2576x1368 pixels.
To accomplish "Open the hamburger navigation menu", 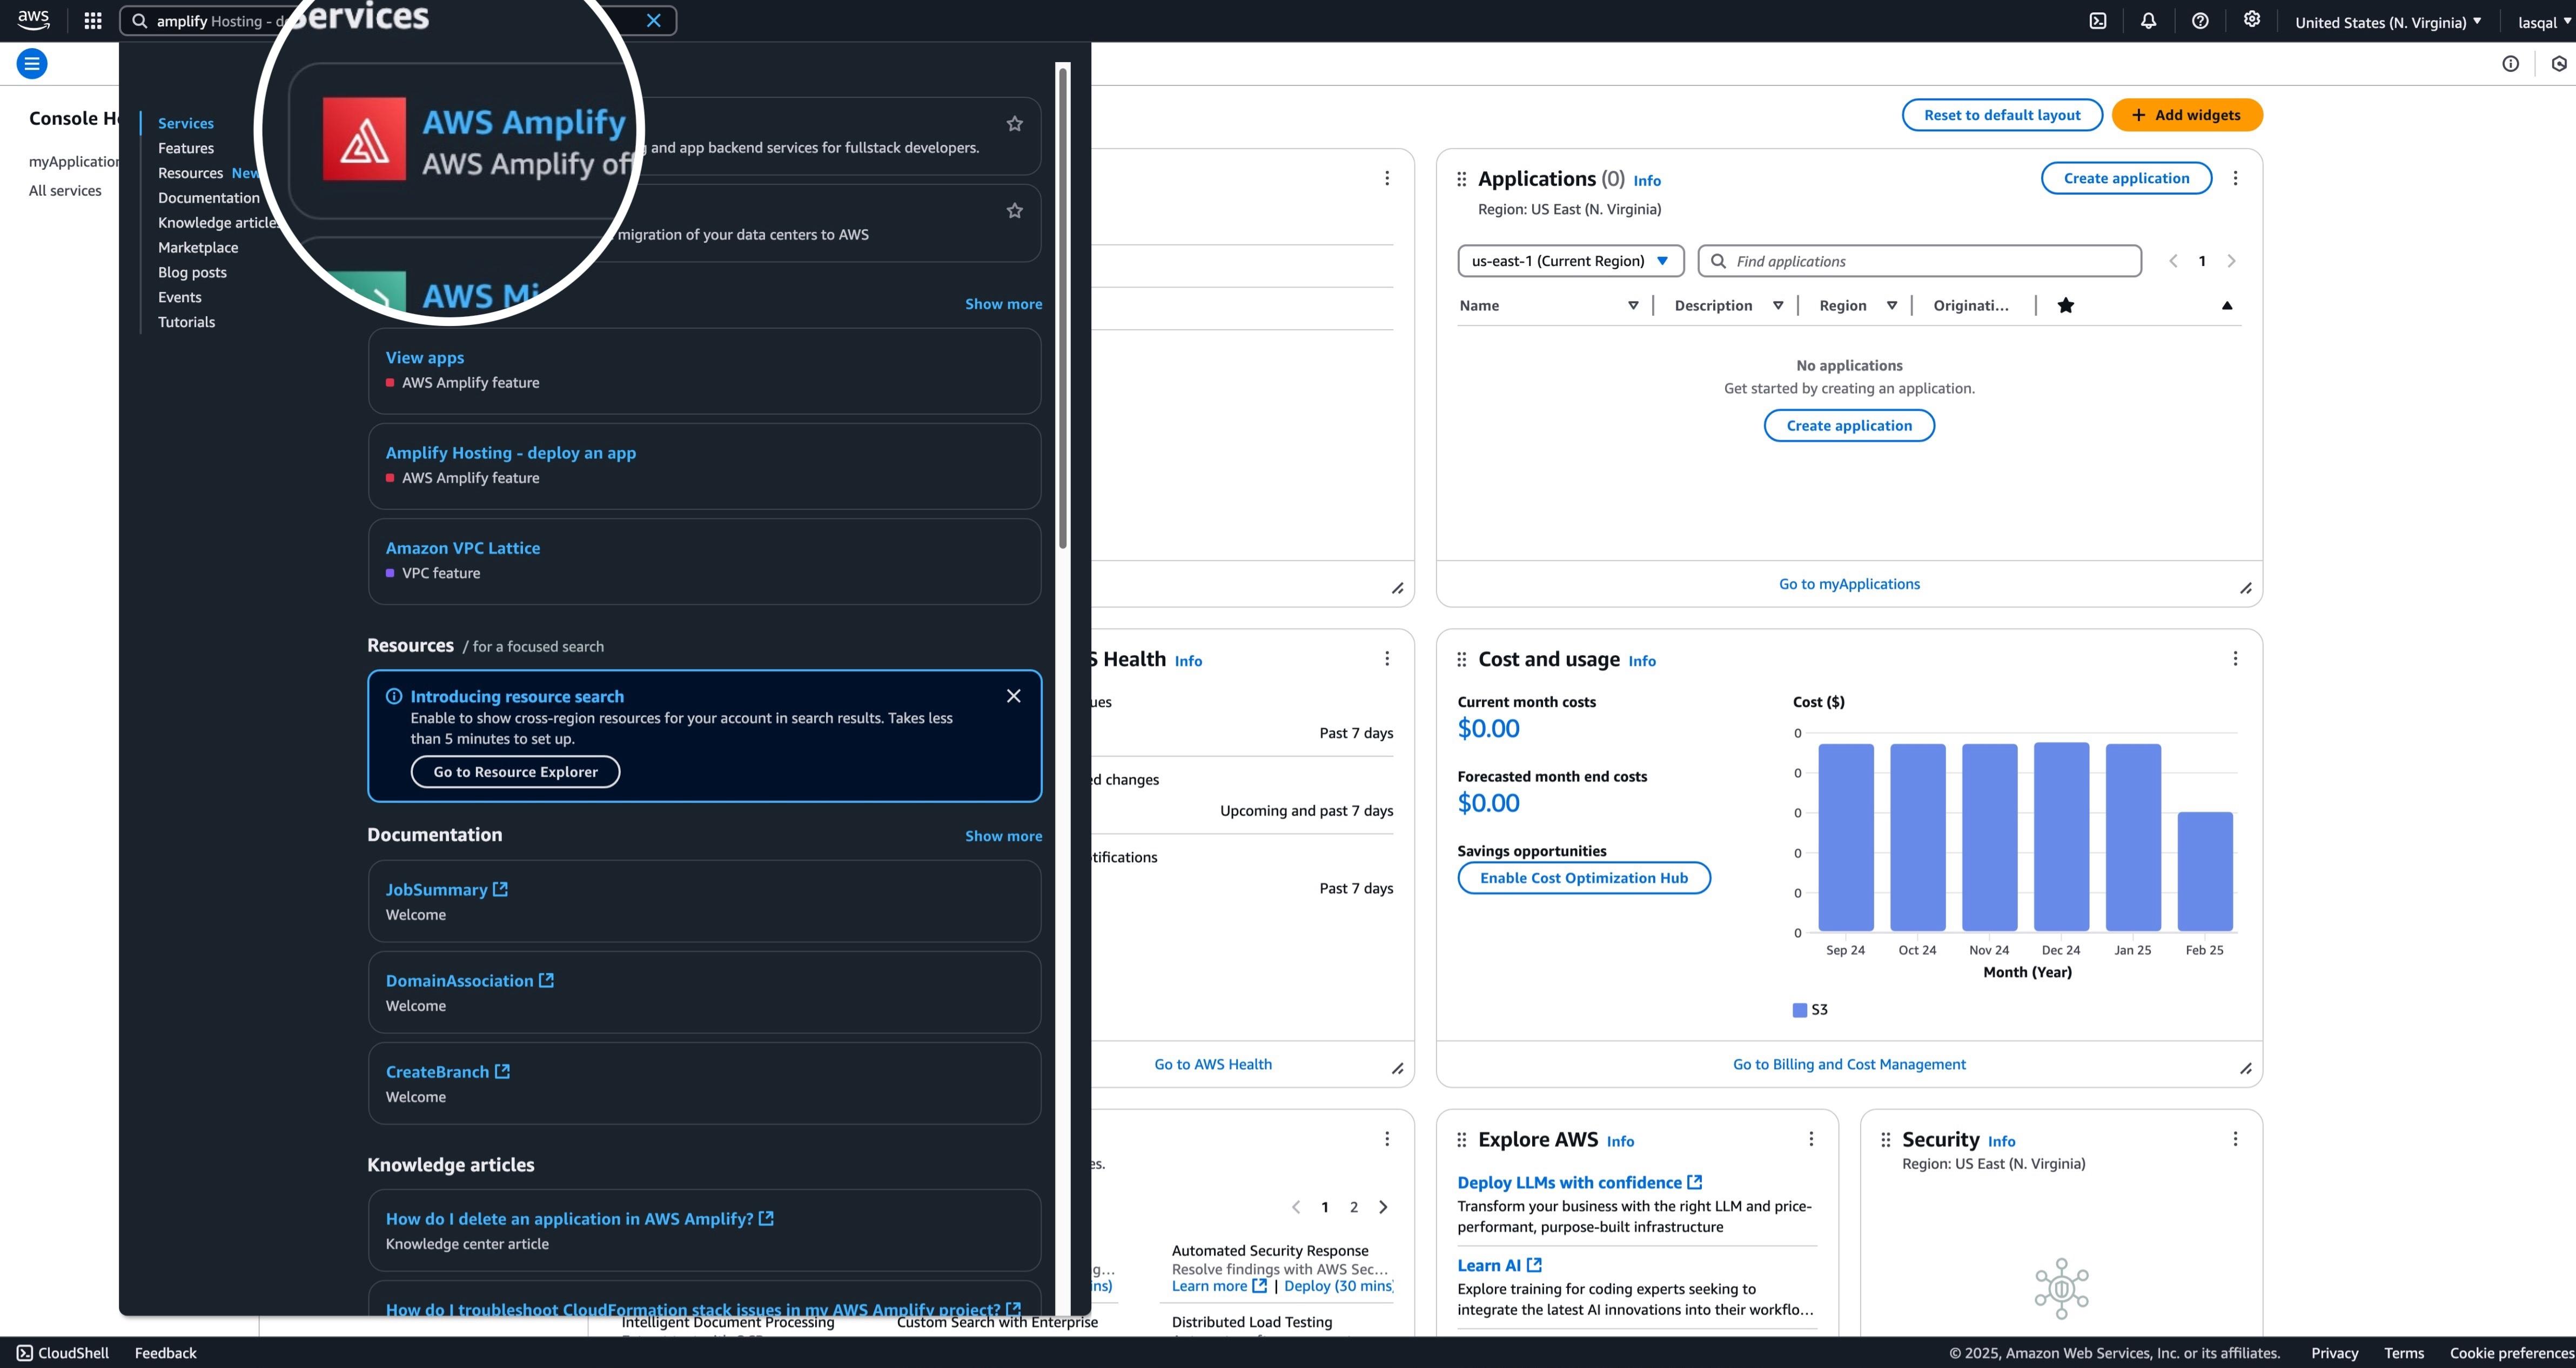I will coord(32,62).
